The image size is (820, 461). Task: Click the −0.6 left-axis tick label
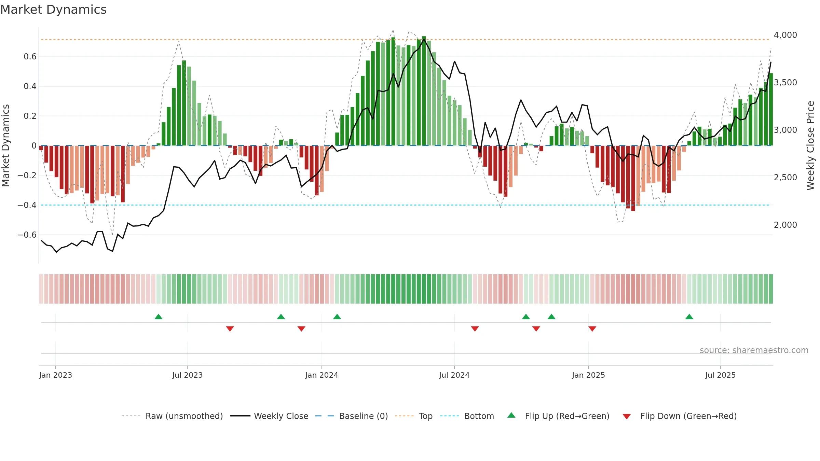[x=27, y=235]
